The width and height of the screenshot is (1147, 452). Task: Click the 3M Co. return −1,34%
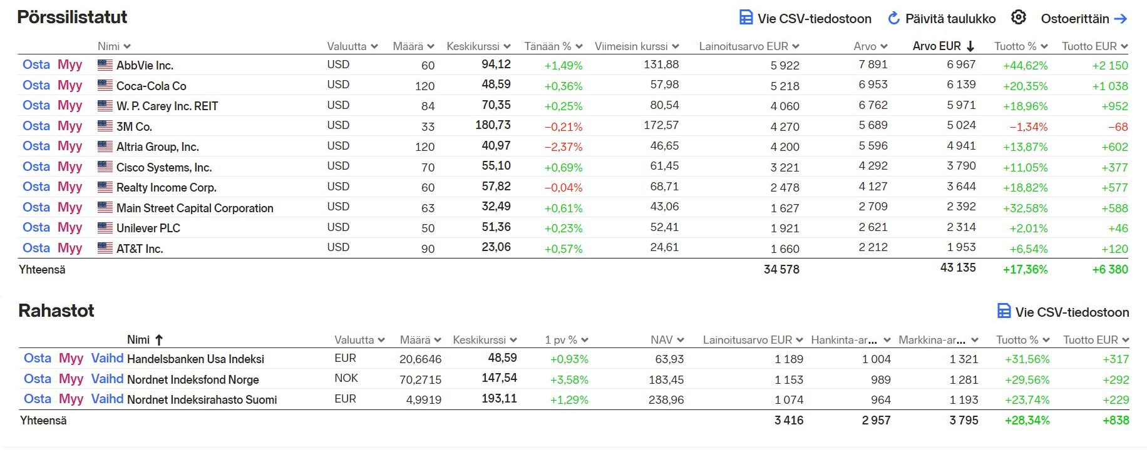pos(1028,126)
